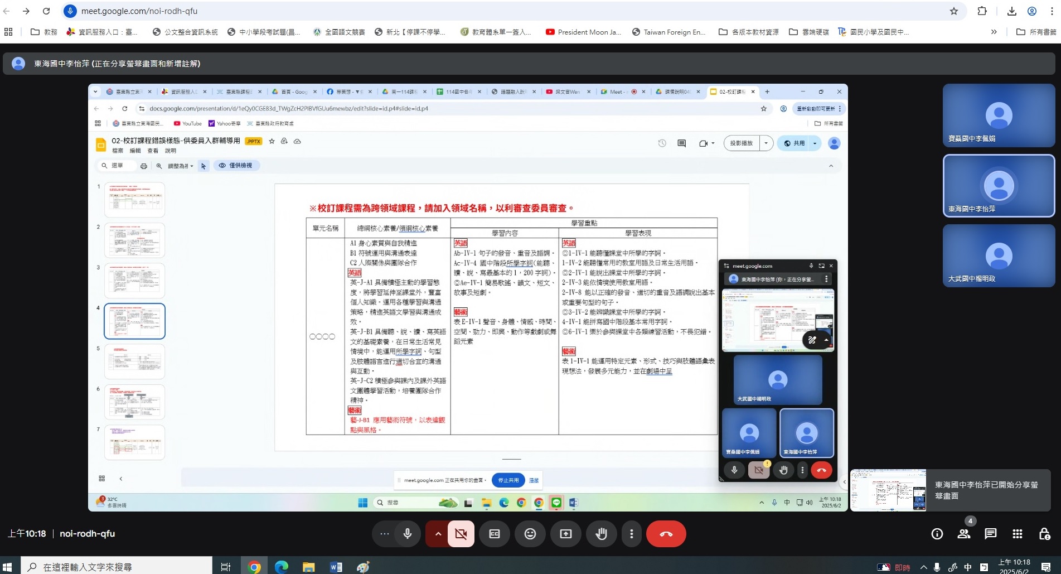Open audio settings (three dots beside microphone)

tap(385, 534)
